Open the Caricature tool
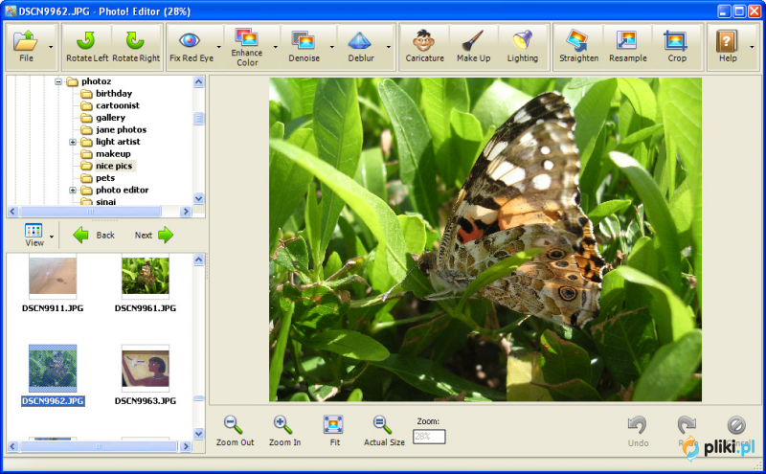This screenshot has height=474, width=766. pos(424,46)
